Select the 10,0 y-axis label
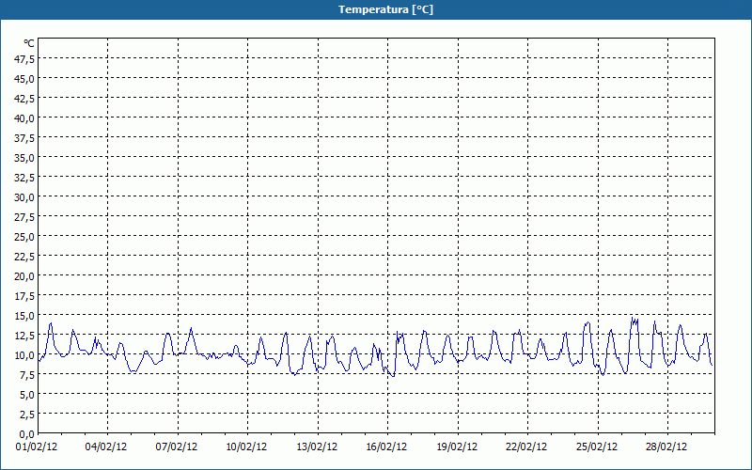Screen dimensions: 752x470 coord(24,355)
